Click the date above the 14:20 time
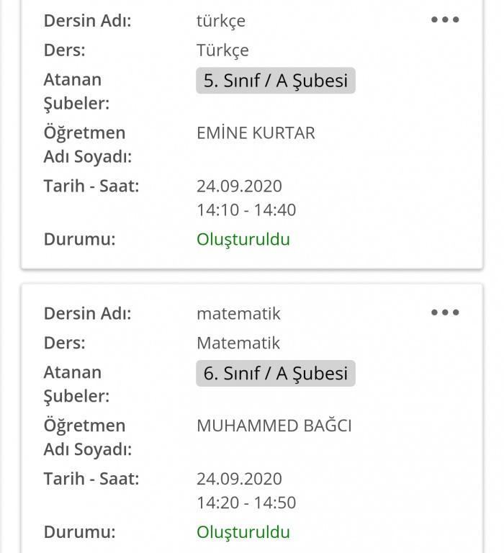The width and height of the screenshot is (504, 553). click(239, 479)
